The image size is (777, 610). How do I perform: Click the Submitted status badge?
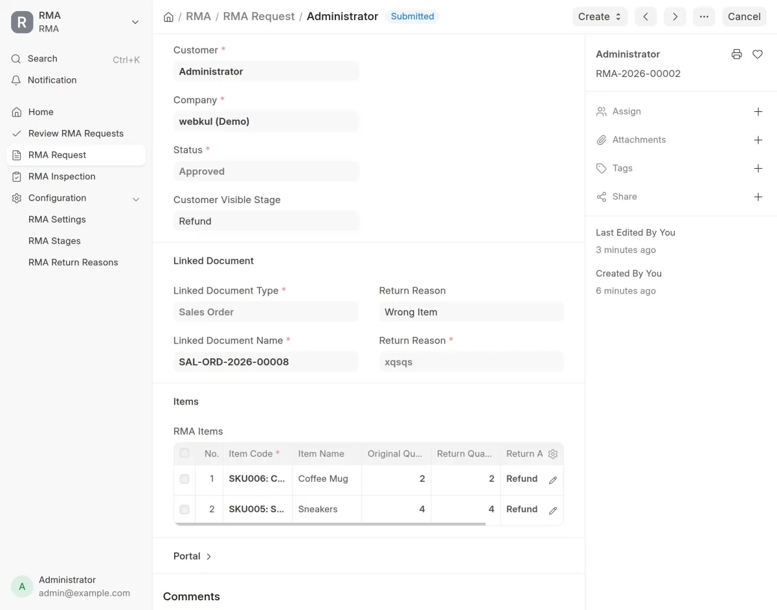pos(412,17)
